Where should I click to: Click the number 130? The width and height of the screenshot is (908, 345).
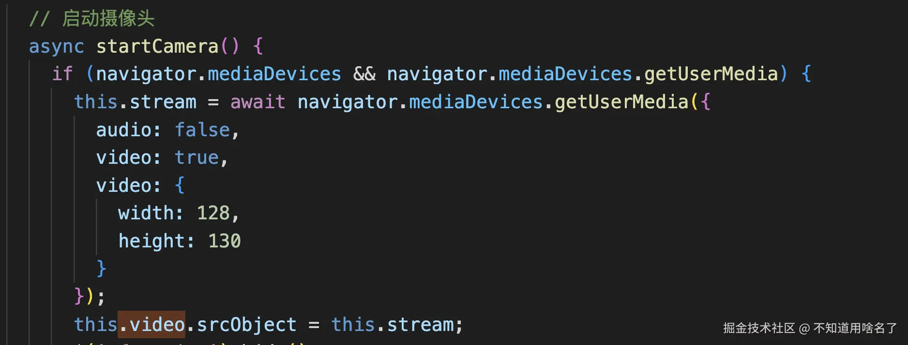click(224, 241)
